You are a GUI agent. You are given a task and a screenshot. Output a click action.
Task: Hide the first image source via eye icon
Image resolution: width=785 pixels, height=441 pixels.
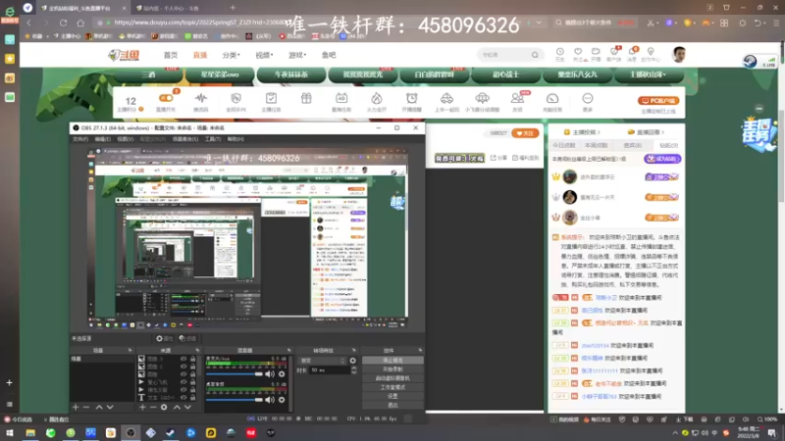(183, 359)
